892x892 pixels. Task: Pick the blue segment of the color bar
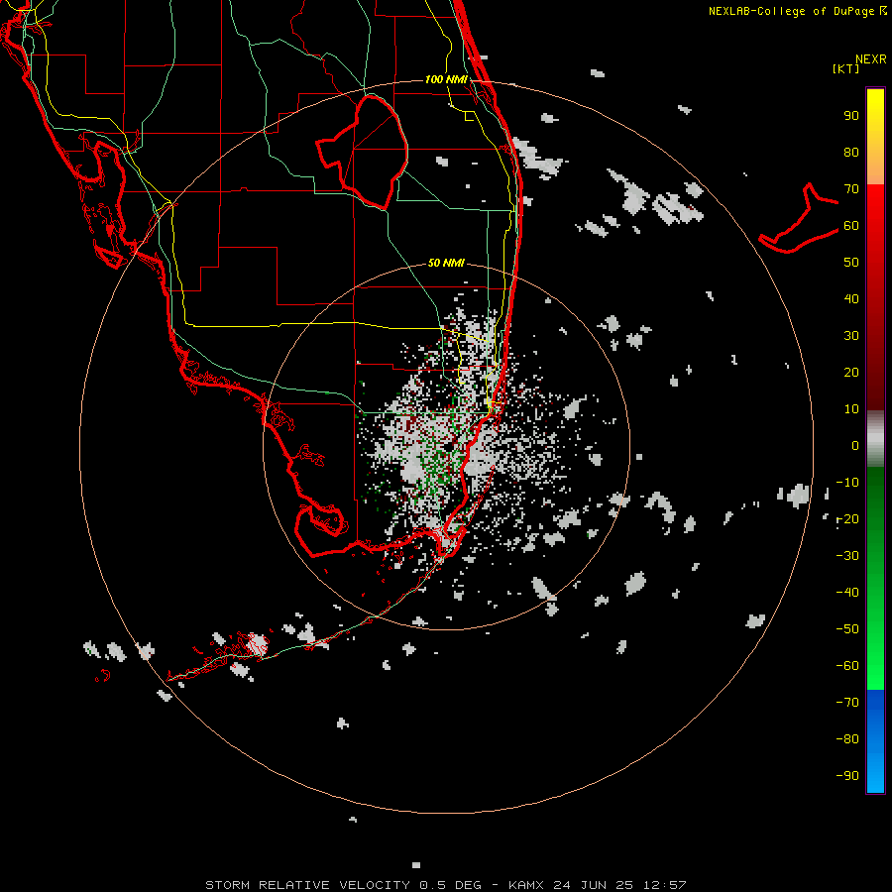click(x=875, y=741)
